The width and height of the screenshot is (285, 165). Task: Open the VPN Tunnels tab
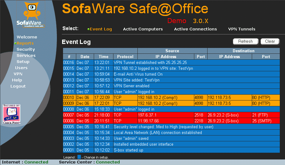tap(242, 29)
